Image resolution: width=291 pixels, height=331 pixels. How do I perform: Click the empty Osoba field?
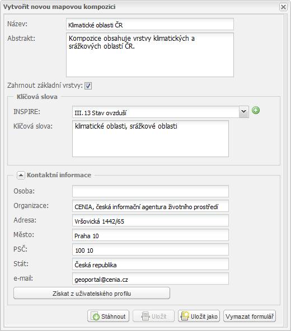151,191
